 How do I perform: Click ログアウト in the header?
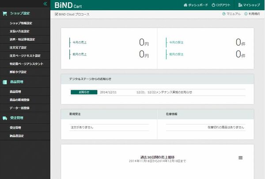[x=223, y=5]
